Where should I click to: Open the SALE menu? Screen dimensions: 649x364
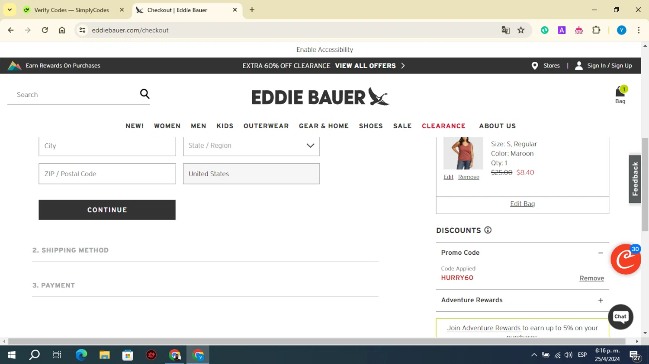[x=402, y=126]
